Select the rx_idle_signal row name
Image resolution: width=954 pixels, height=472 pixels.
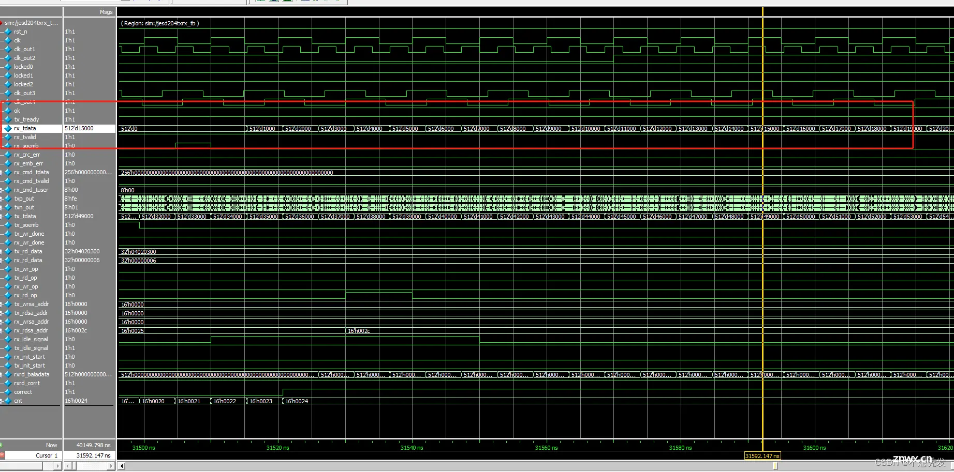[31, 339]
